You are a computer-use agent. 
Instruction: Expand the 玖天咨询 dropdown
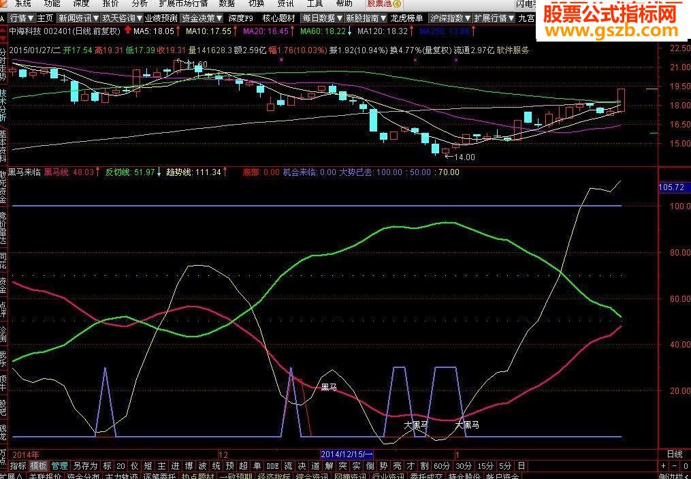tap(122, 18)
